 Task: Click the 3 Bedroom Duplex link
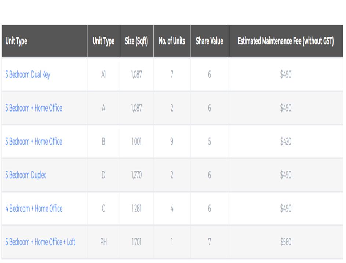(26, 175)
